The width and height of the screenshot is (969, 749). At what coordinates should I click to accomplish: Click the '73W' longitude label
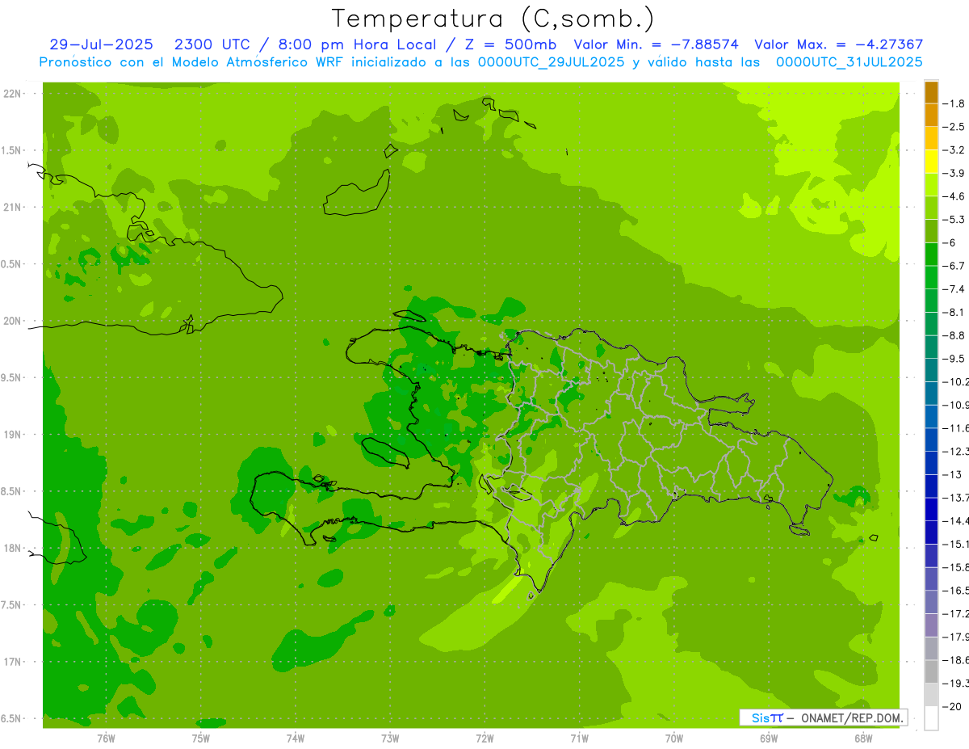pos(390,738)
